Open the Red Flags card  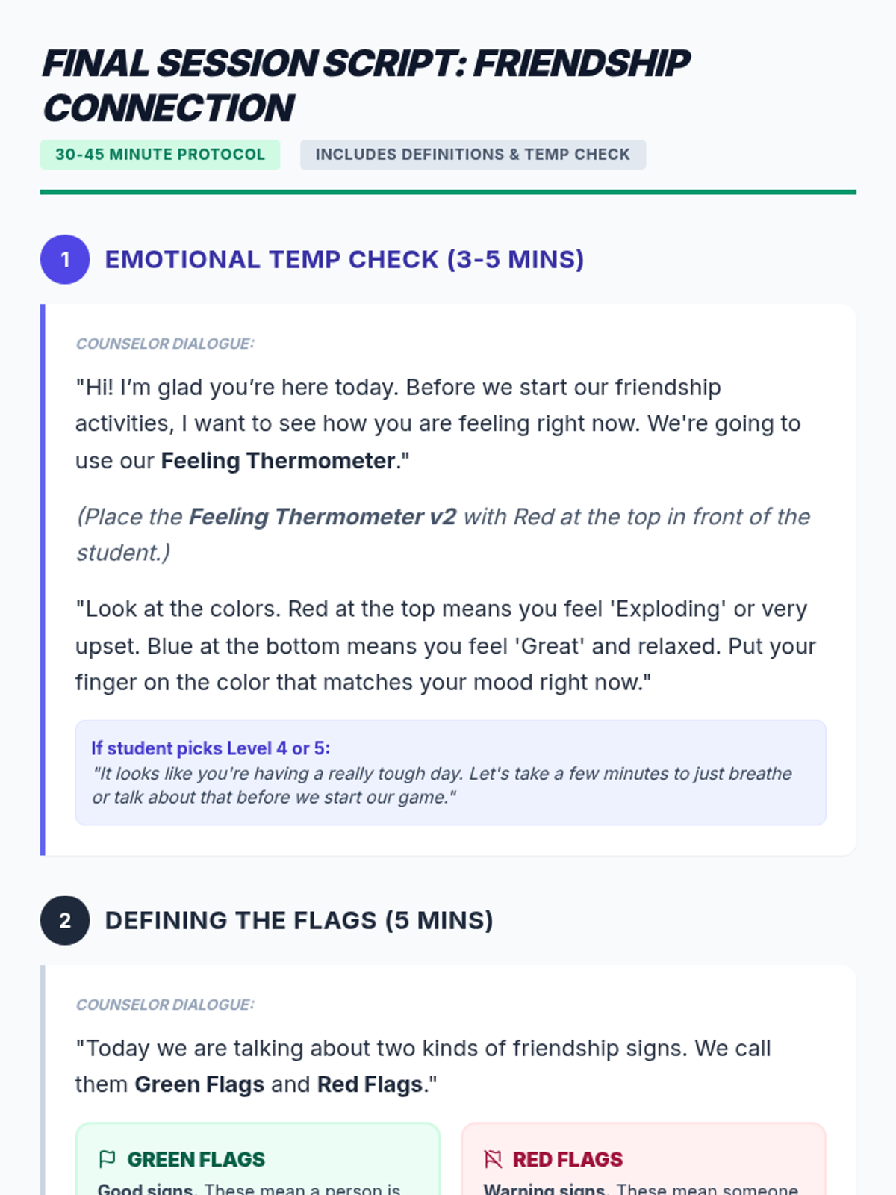644,1158
